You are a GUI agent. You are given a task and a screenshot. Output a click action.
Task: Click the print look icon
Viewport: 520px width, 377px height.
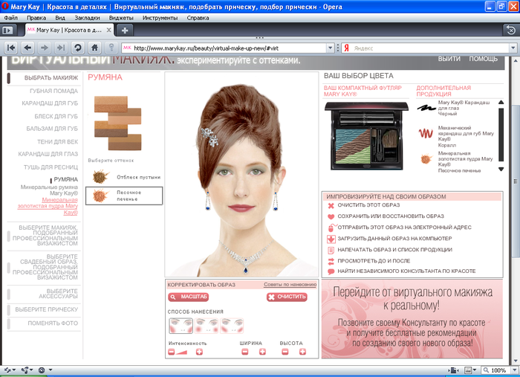(331, 251)
